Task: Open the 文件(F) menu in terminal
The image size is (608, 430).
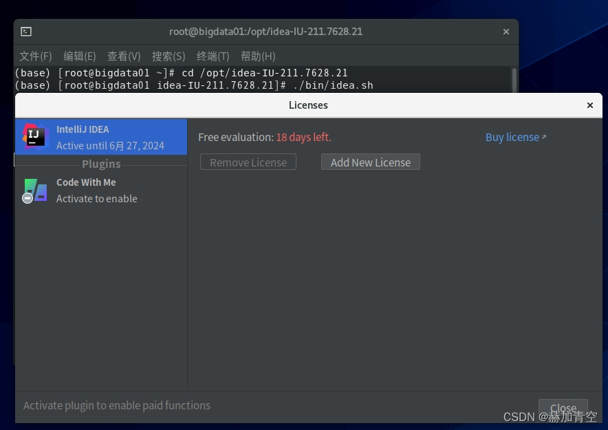Action: click(x=36, y=56)
